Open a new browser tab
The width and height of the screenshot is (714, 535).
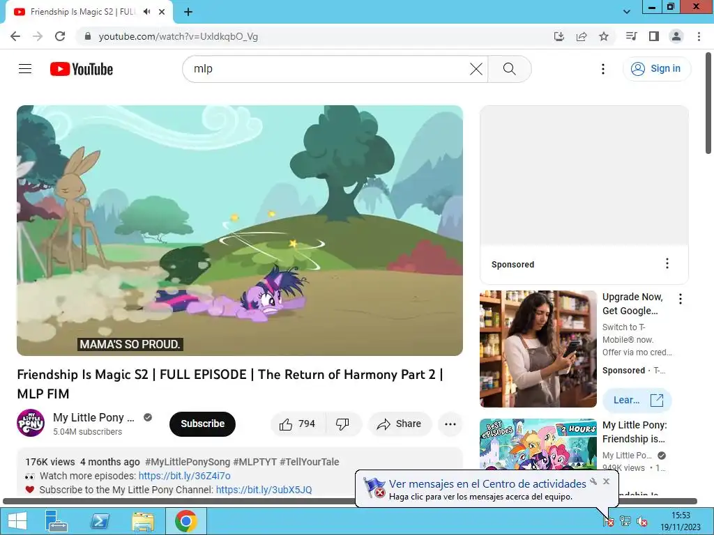188,12
